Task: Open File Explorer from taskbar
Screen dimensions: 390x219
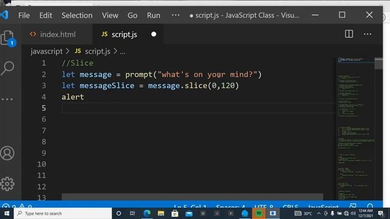Action: click(161, 214)
